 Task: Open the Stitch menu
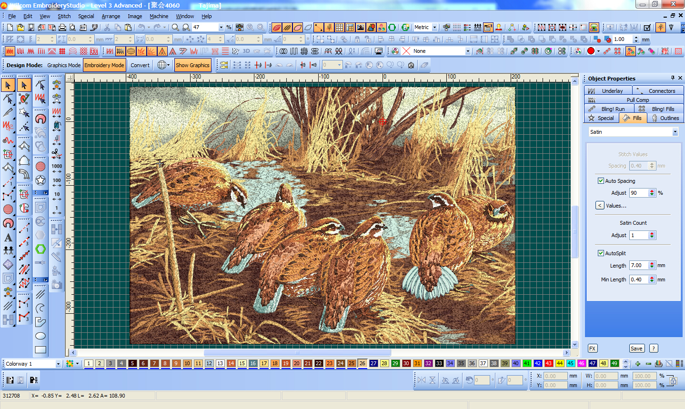click(64, 16)
